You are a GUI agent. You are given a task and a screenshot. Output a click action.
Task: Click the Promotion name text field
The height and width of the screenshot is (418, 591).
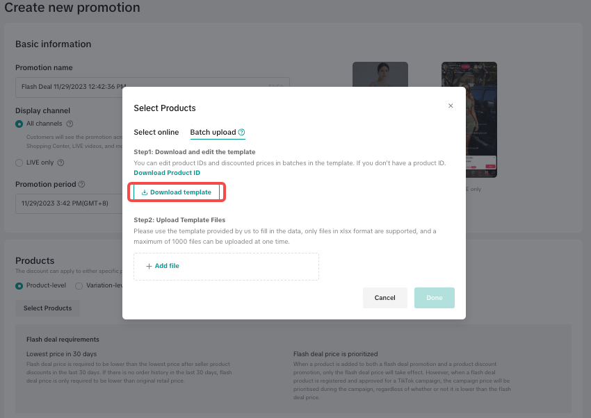coord(70,87)
